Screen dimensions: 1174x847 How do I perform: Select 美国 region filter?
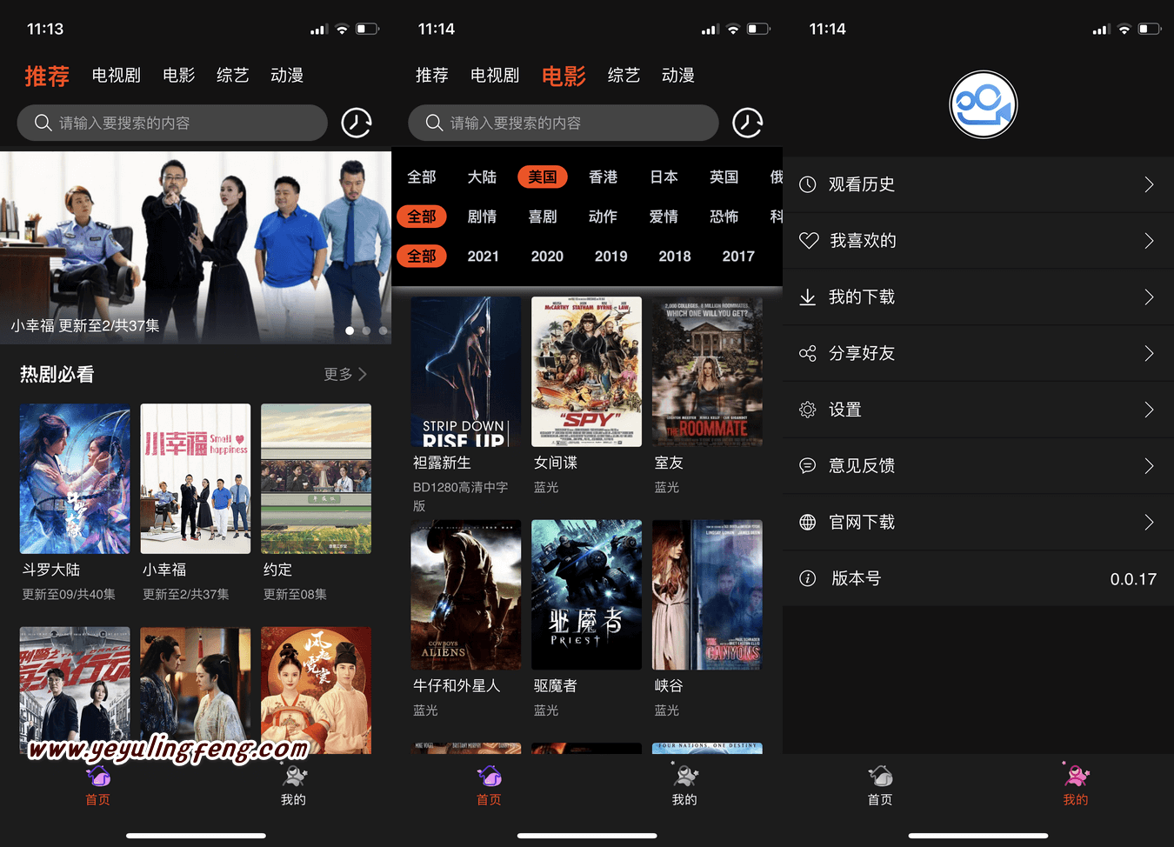pos(543,177)
